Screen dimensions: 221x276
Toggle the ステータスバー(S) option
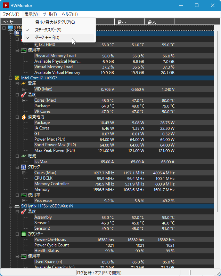tap(48, 30)
